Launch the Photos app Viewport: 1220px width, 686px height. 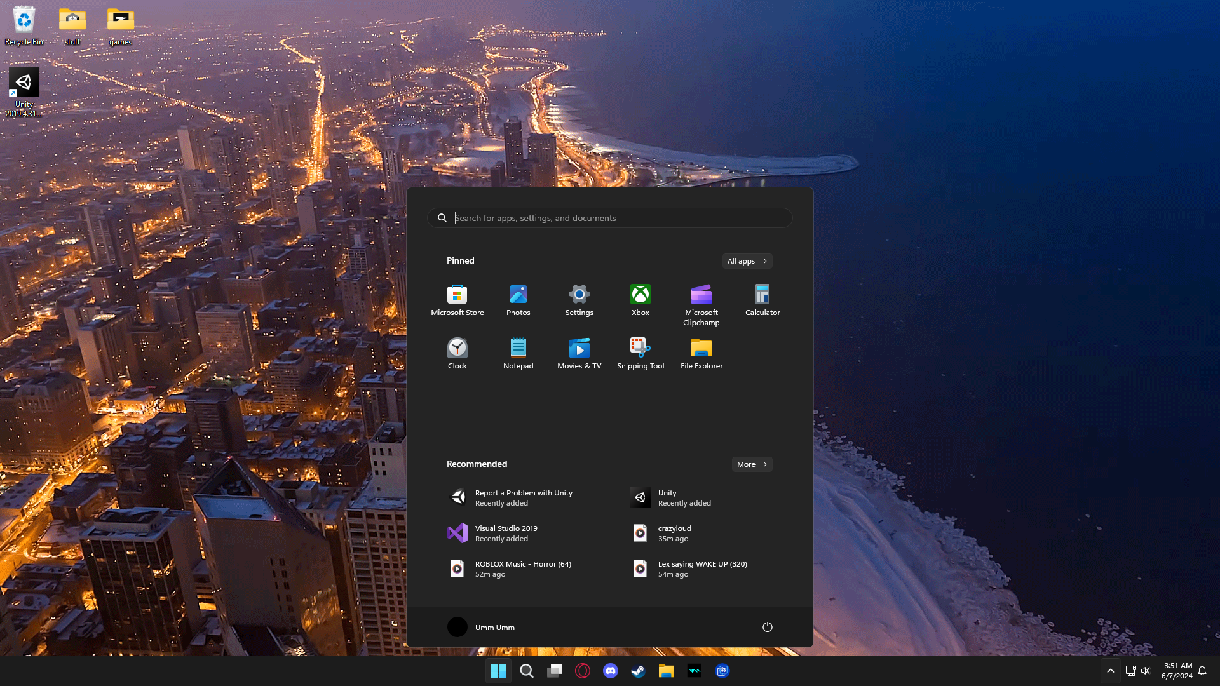(518, 300)
